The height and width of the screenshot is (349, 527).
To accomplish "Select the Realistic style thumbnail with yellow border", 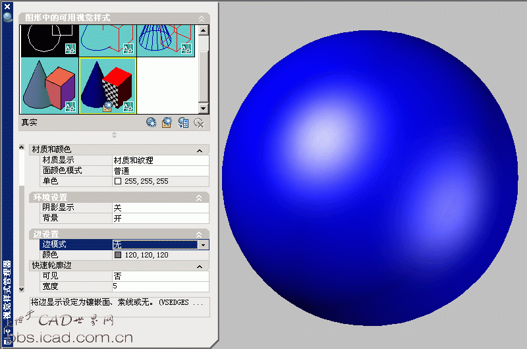I will tap(107, 85).
